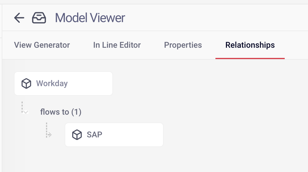Click the cube icon on the Workday card
Viewport: 308px width, 172px height.
click(26, 84)
